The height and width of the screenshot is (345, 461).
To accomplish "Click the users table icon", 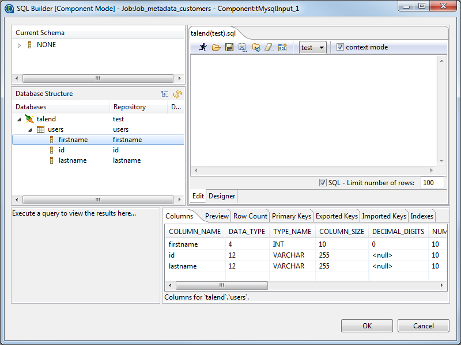I will pyautogui.click(x=41, y=129).
